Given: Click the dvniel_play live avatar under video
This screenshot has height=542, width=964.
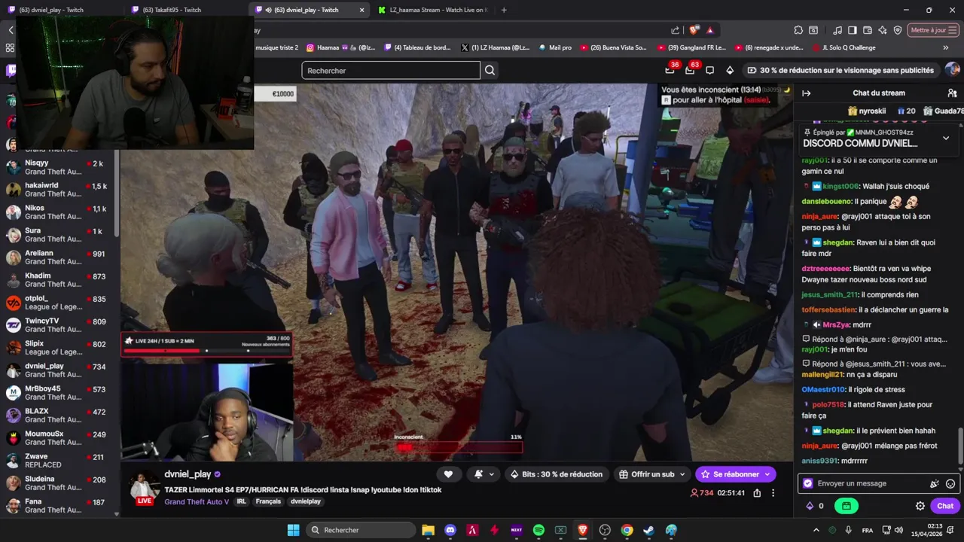Looking at the screenshot, I should [143, 488].
